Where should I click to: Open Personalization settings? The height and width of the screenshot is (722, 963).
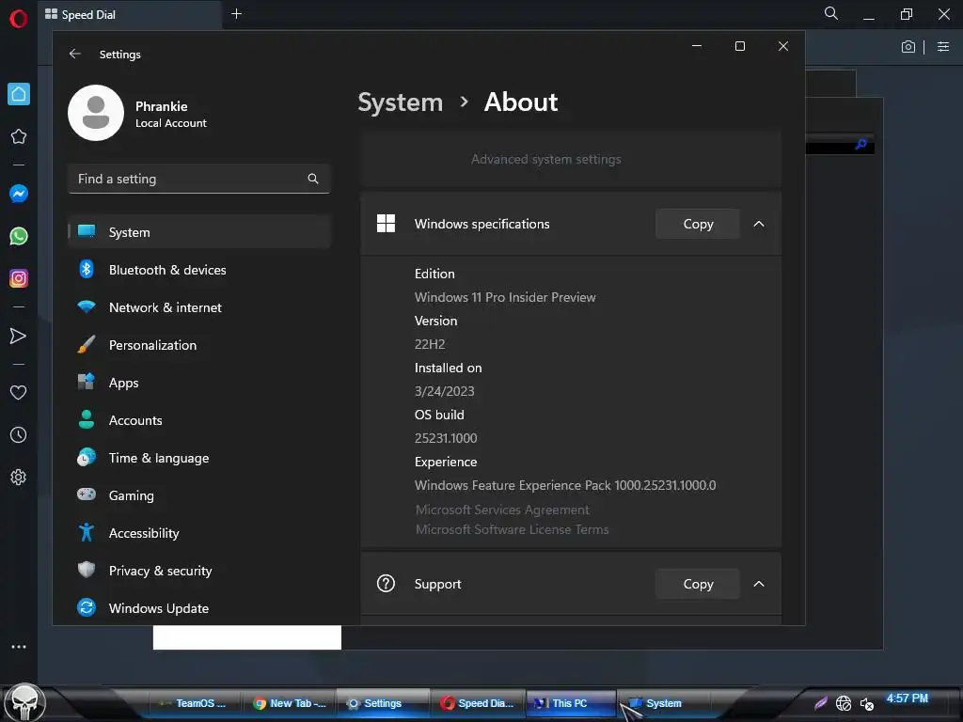coord(199,344)
